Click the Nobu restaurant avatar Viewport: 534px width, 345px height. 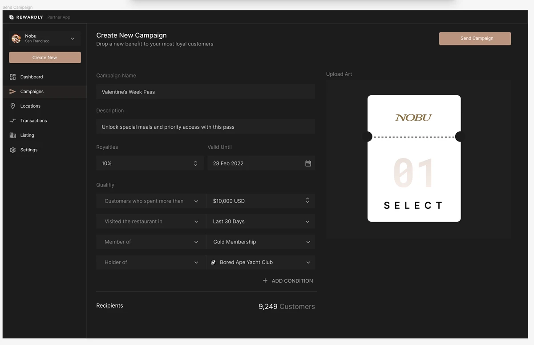click(x=16, y=38)
